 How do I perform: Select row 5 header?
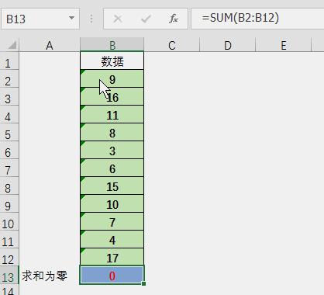click(9, 133)
